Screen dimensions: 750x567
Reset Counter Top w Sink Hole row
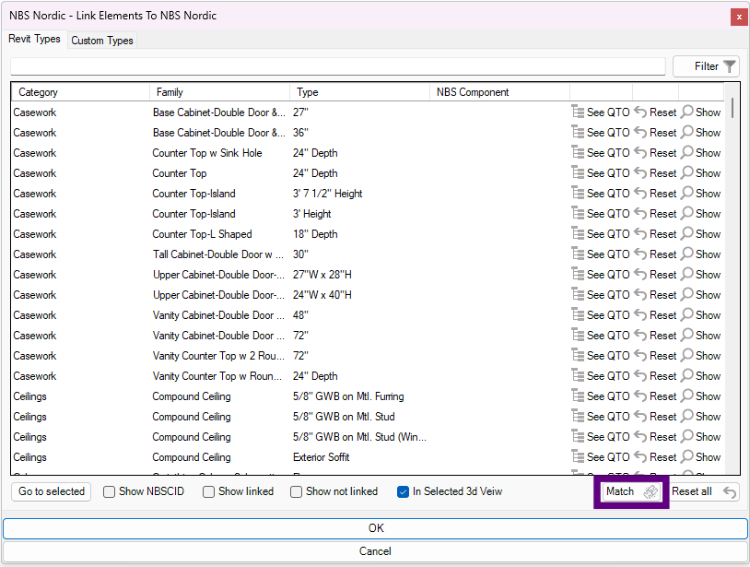(x=655, y=153)
